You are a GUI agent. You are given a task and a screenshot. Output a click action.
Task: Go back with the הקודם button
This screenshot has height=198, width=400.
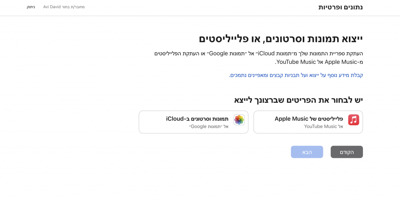click(x=347, y=152)
